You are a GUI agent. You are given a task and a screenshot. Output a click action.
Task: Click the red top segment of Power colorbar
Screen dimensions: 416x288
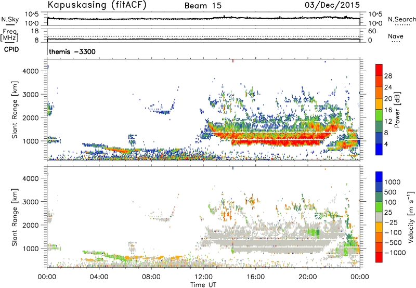(x=379, y=70)
